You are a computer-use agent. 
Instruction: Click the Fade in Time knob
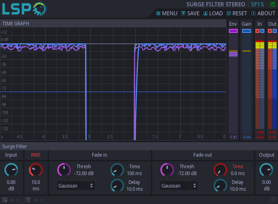pyautogui.click(x=117, y=170)
